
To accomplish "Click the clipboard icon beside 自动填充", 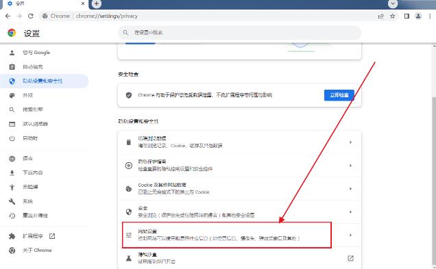I will click(12, 67).
